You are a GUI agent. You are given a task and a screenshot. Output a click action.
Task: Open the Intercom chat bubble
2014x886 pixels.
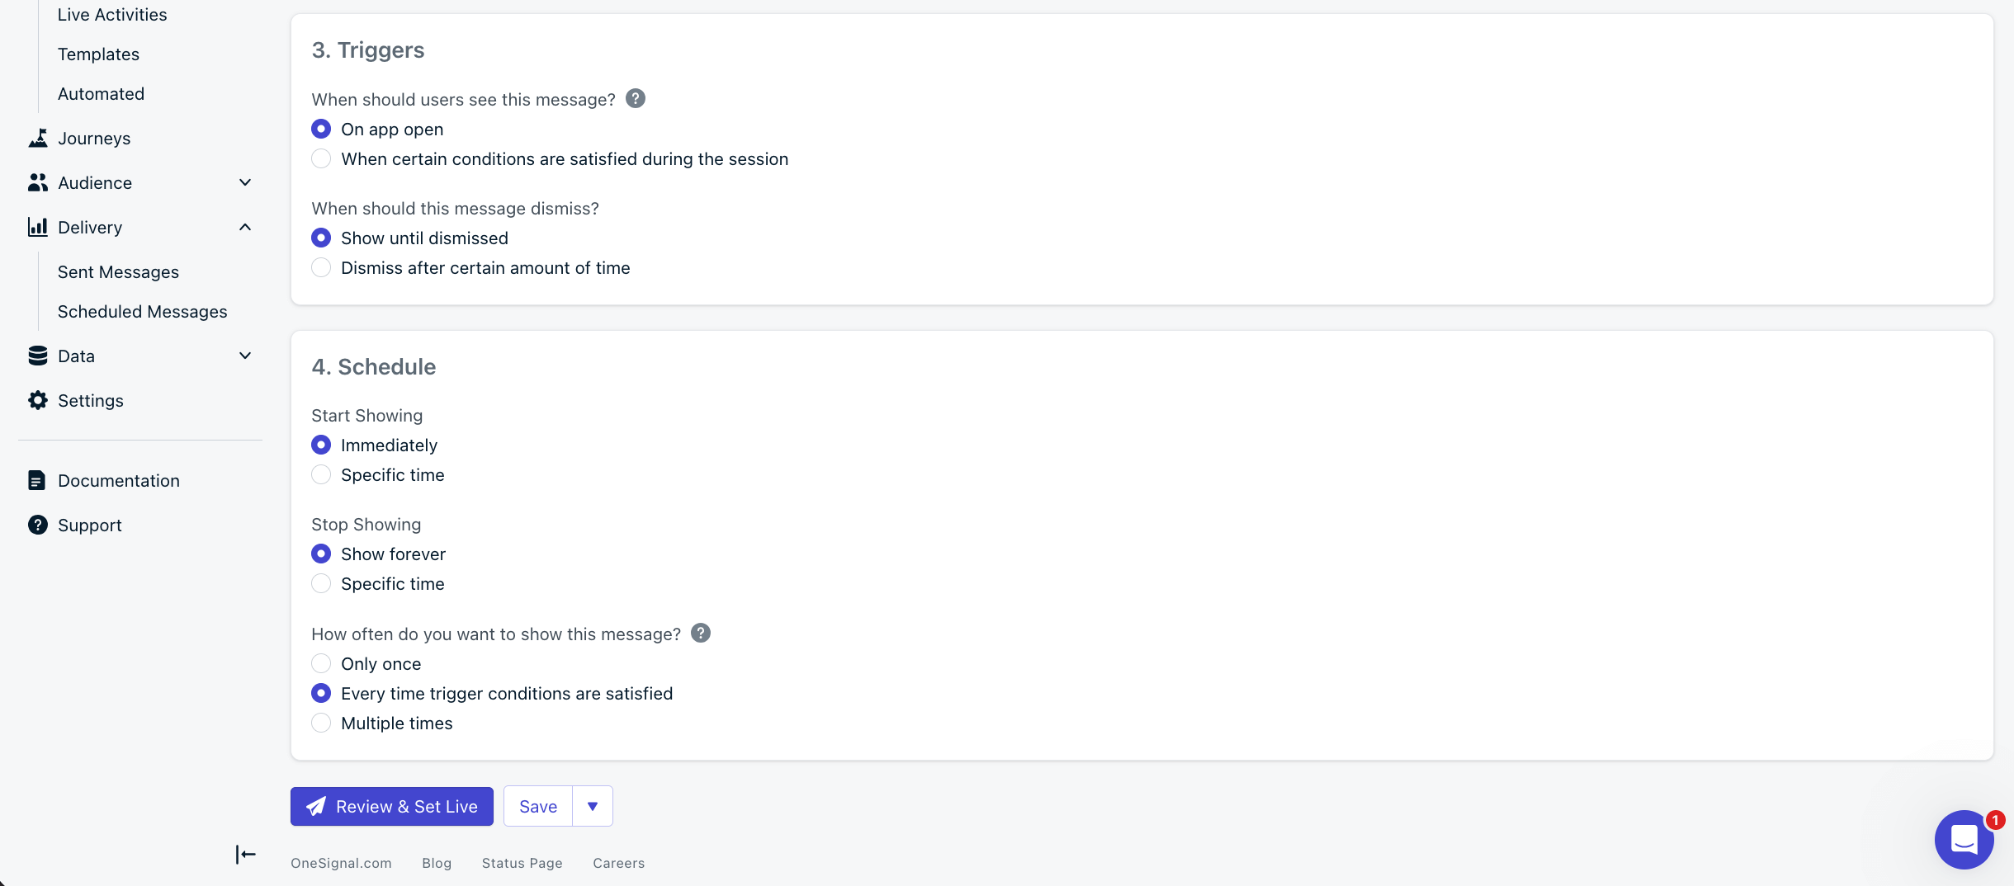[1963, 839]
